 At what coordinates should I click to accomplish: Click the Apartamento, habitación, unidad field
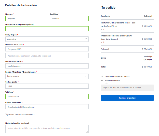tap(47, 56)
